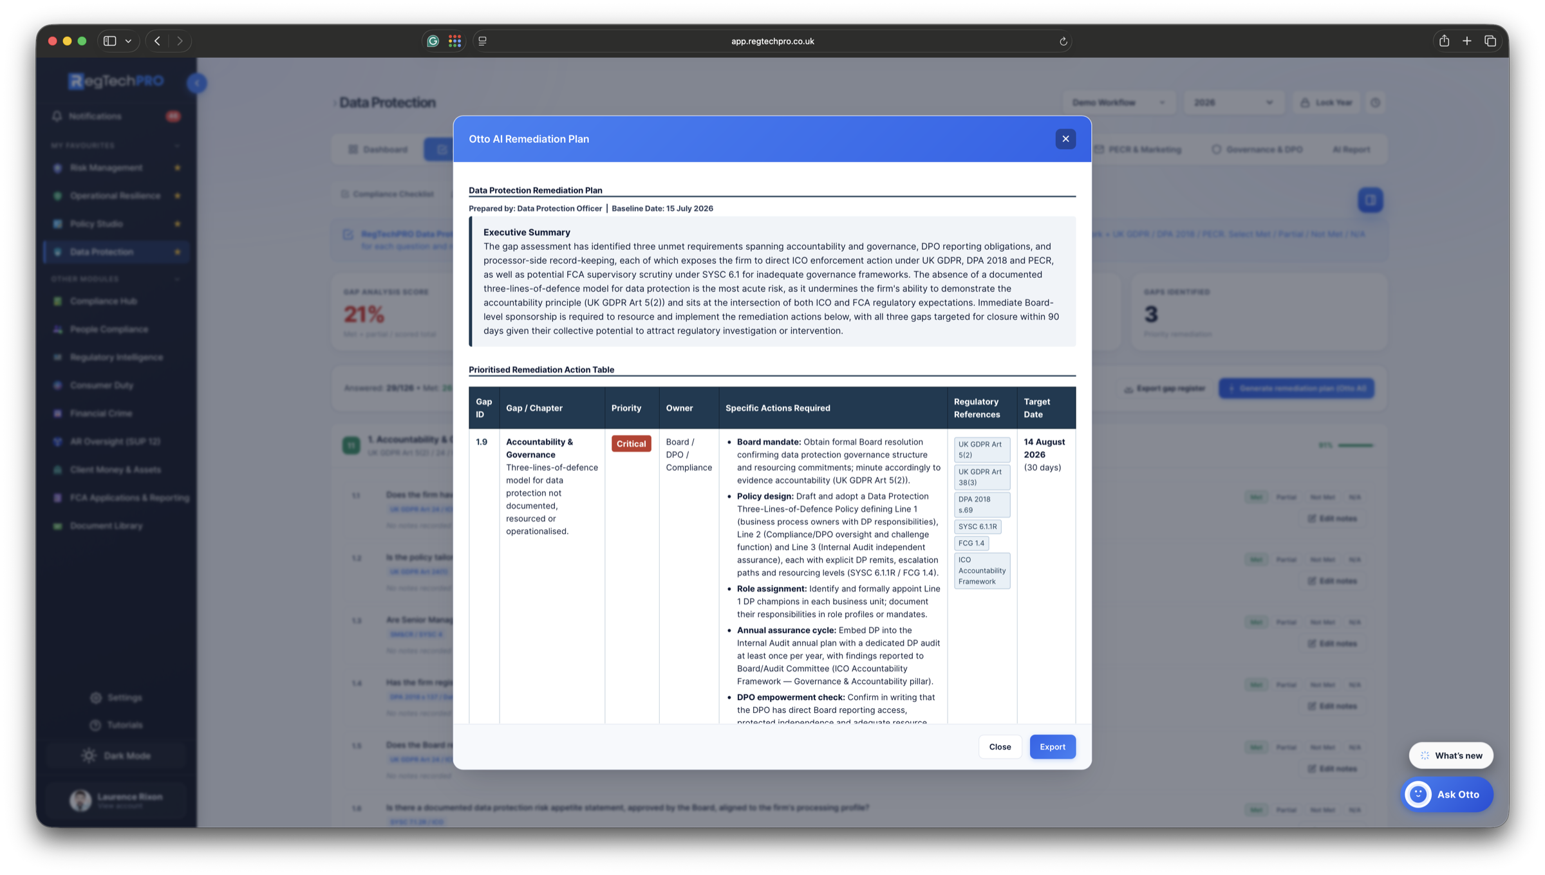Click the blue panel icon button under AI Report

tap(1370, 200)
